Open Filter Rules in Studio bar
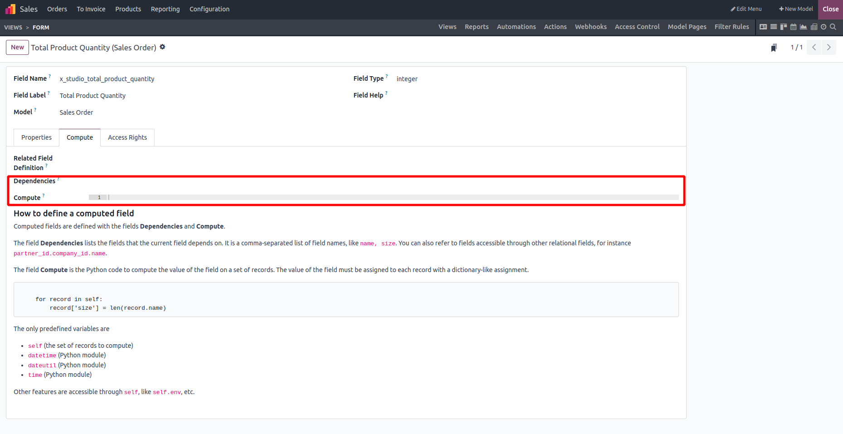The image size is (843, 434). click(x=732, y=27)
